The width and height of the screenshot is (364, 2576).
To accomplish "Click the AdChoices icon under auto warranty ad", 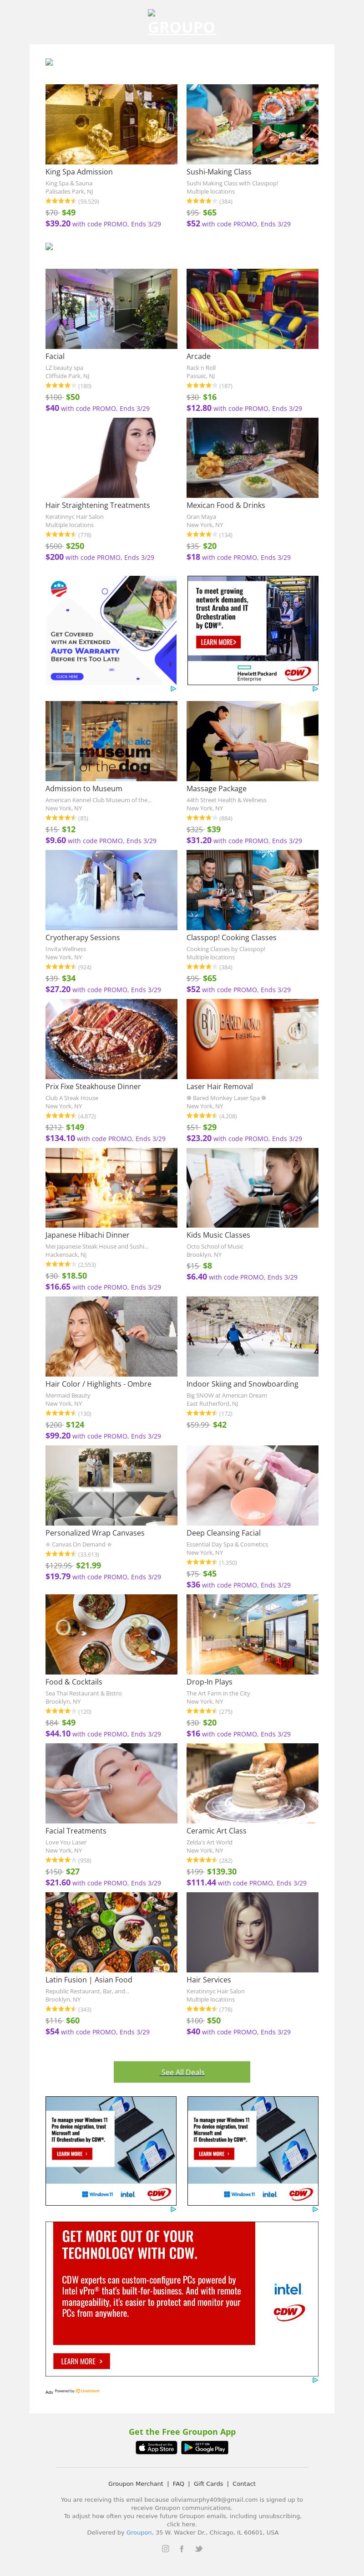I will coord(172,688).
